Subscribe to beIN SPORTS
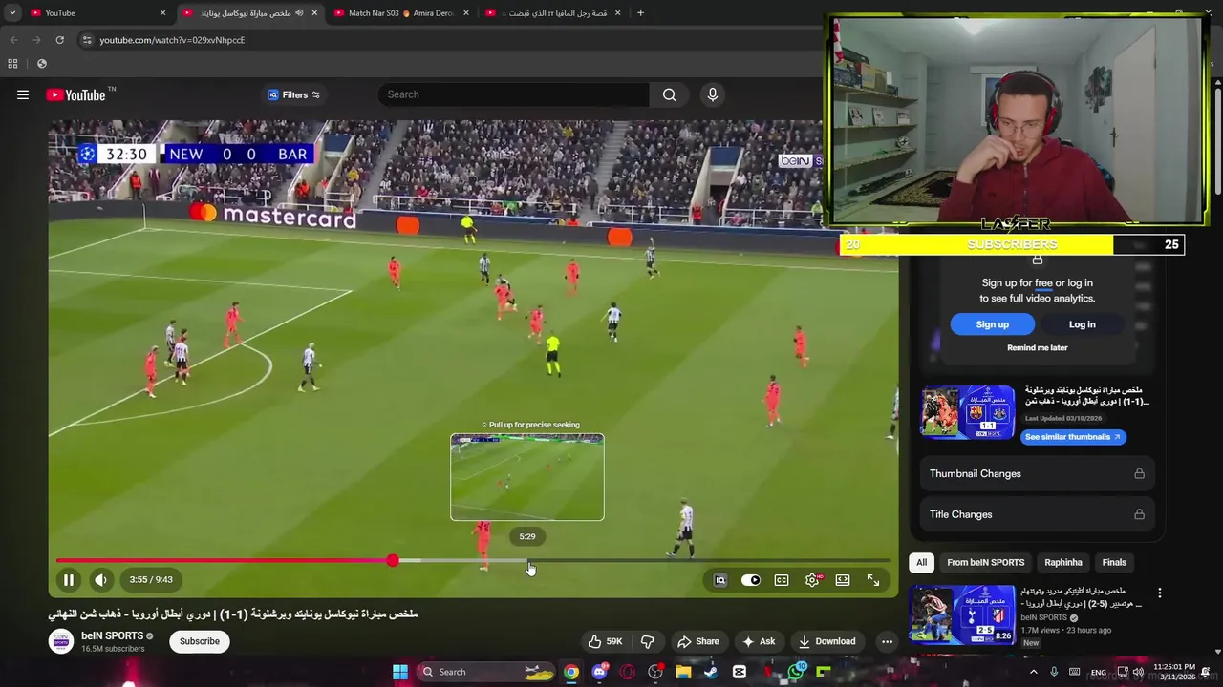 200,641
